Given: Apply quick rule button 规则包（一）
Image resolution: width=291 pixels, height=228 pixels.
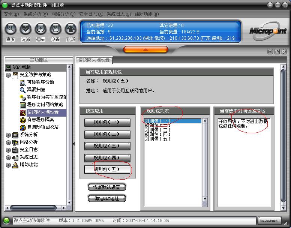Looking at the screenshot, I should 107,123.
